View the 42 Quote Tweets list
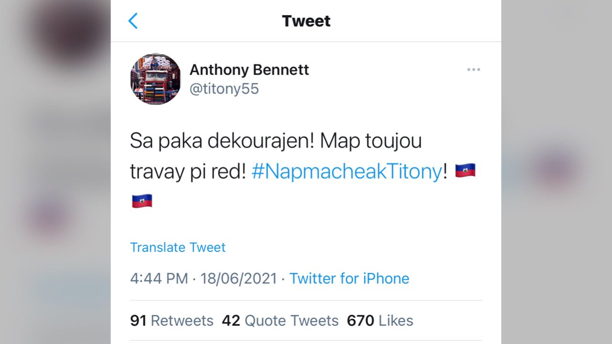This screenshot has width=612, height=344. [280, 321]
